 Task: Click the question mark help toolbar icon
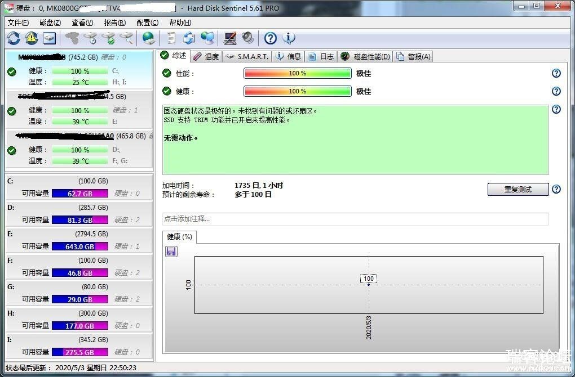[270, 38]
